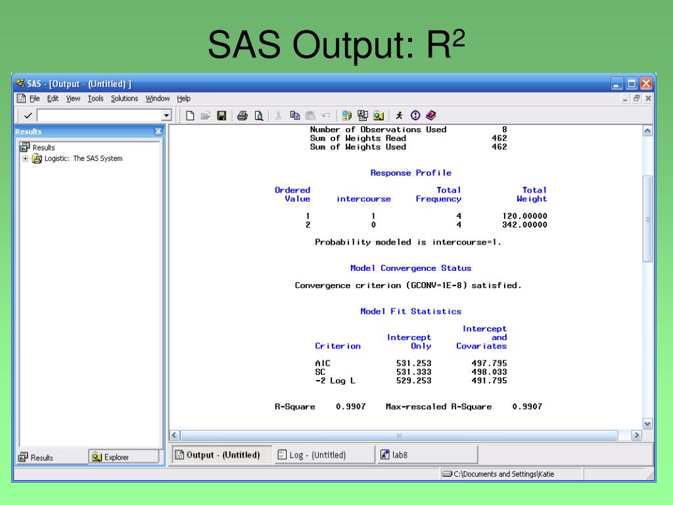Minimize the SAS main window
Screen dimensions: 673x505
(616, 84)
